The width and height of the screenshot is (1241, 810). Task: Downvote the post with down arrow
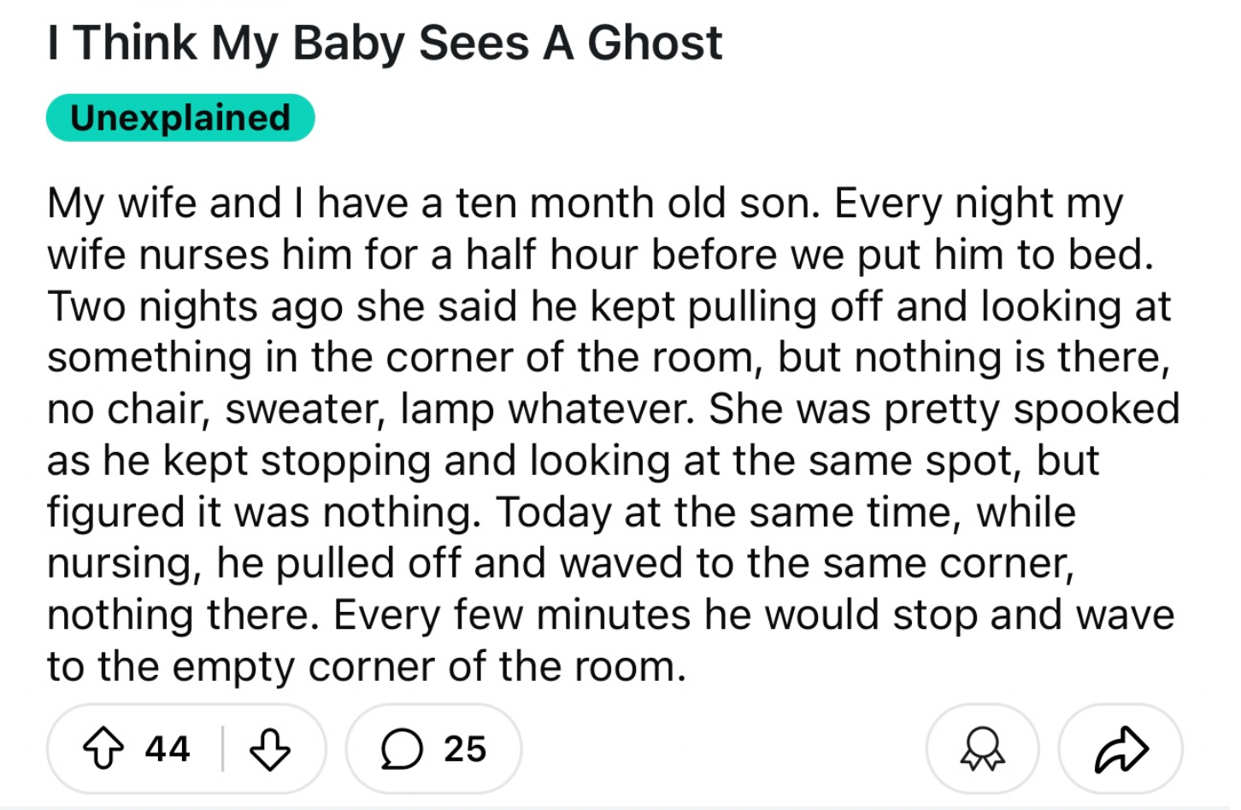269,749
